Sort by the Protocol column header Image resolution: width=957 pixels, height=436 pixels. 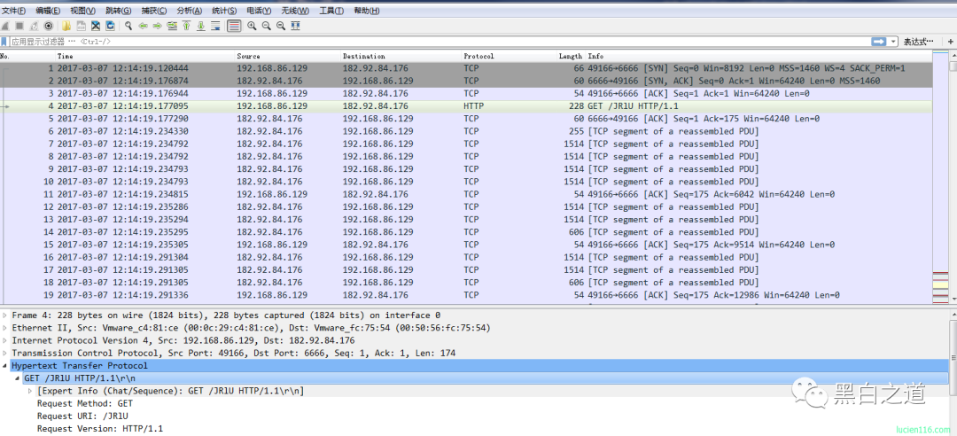(478, 56)
